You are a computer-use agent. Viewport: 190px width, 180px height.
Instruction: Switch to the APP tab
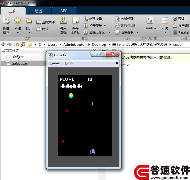pos(64,11)
